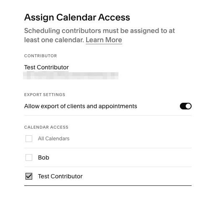Click the Scheduling contributors description text
210x213 pixels.
(100, 35)
